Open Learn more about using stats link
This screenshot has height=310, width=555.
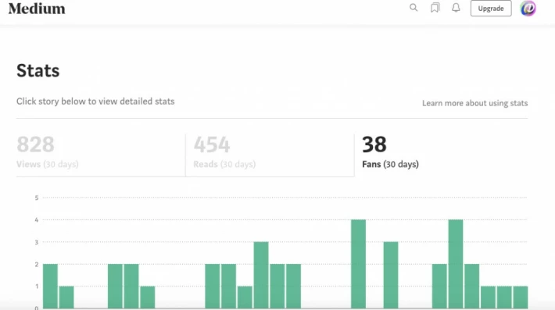pyautogui.click(x=474, y=103)
